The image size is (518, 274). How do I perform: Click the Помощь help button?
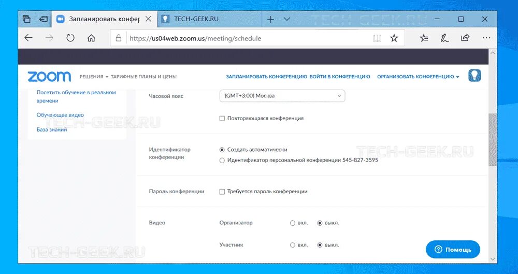tap(453, 250)
